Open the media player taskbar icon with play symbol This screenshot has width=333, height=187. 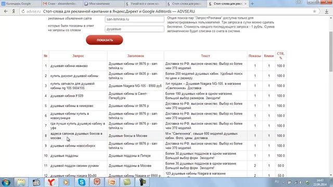[66, 182]
